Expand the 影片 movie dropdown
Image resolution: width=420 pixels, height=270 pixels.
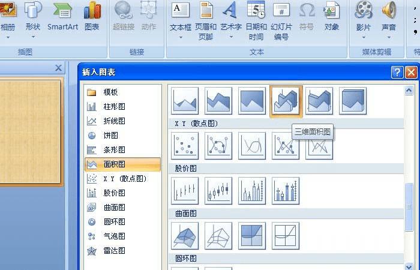click(x=364, y=37)
